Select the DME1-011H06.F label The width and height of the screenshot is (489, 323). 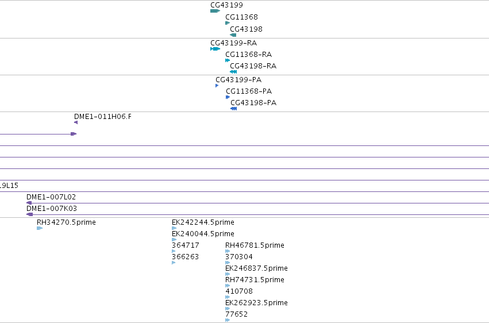point(103,116)
